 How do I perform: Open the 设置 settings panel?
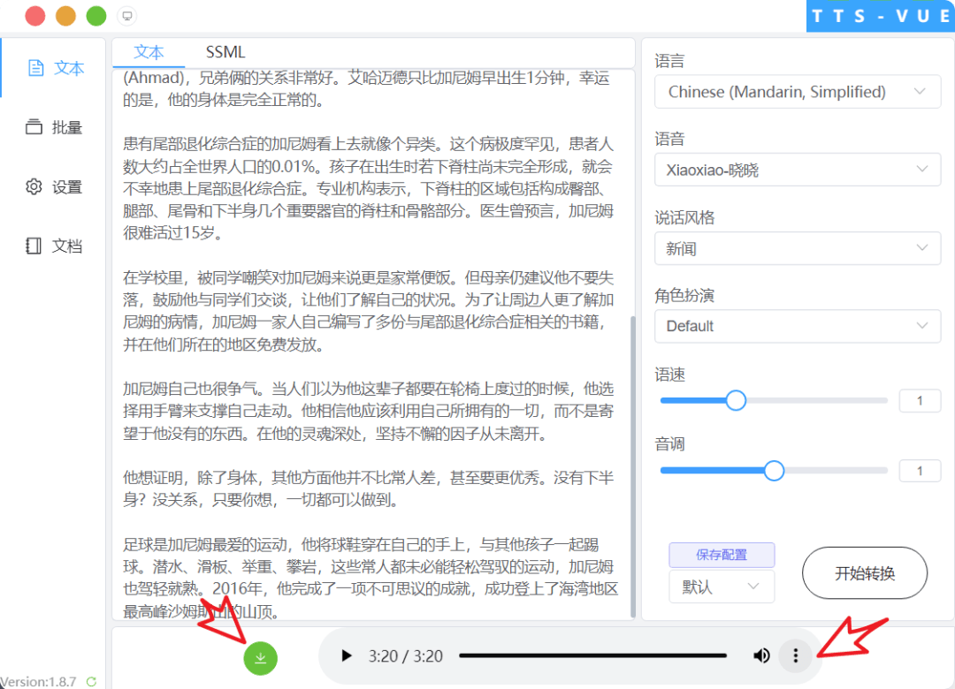pos(50,186)
